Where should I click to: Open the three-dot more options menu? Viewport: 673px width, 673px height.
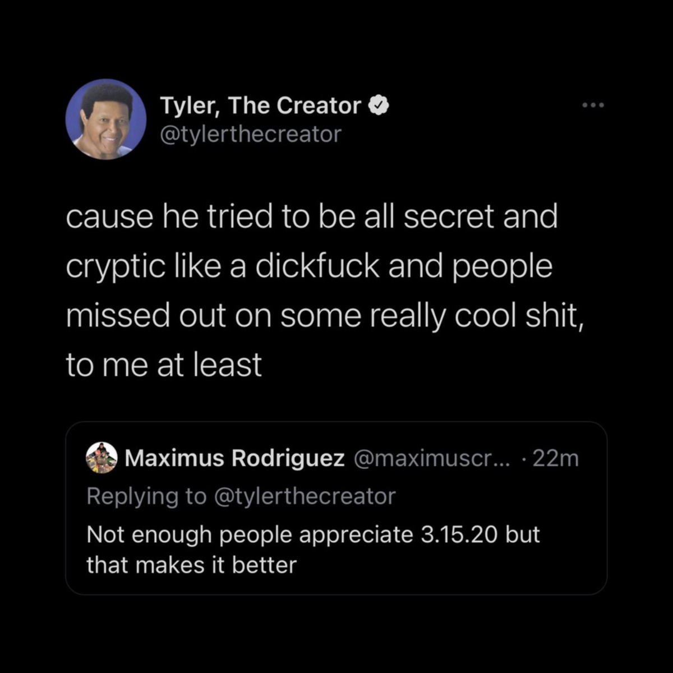tap(593, 105)
